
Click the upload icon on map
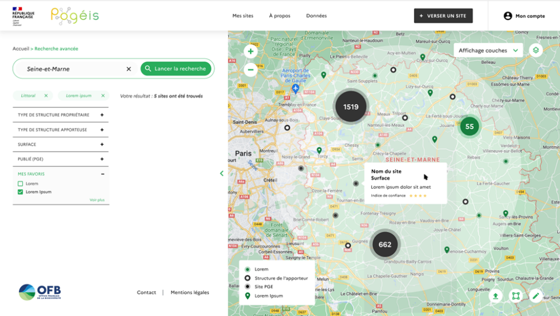pyautogui.click(x=495, y=296)
